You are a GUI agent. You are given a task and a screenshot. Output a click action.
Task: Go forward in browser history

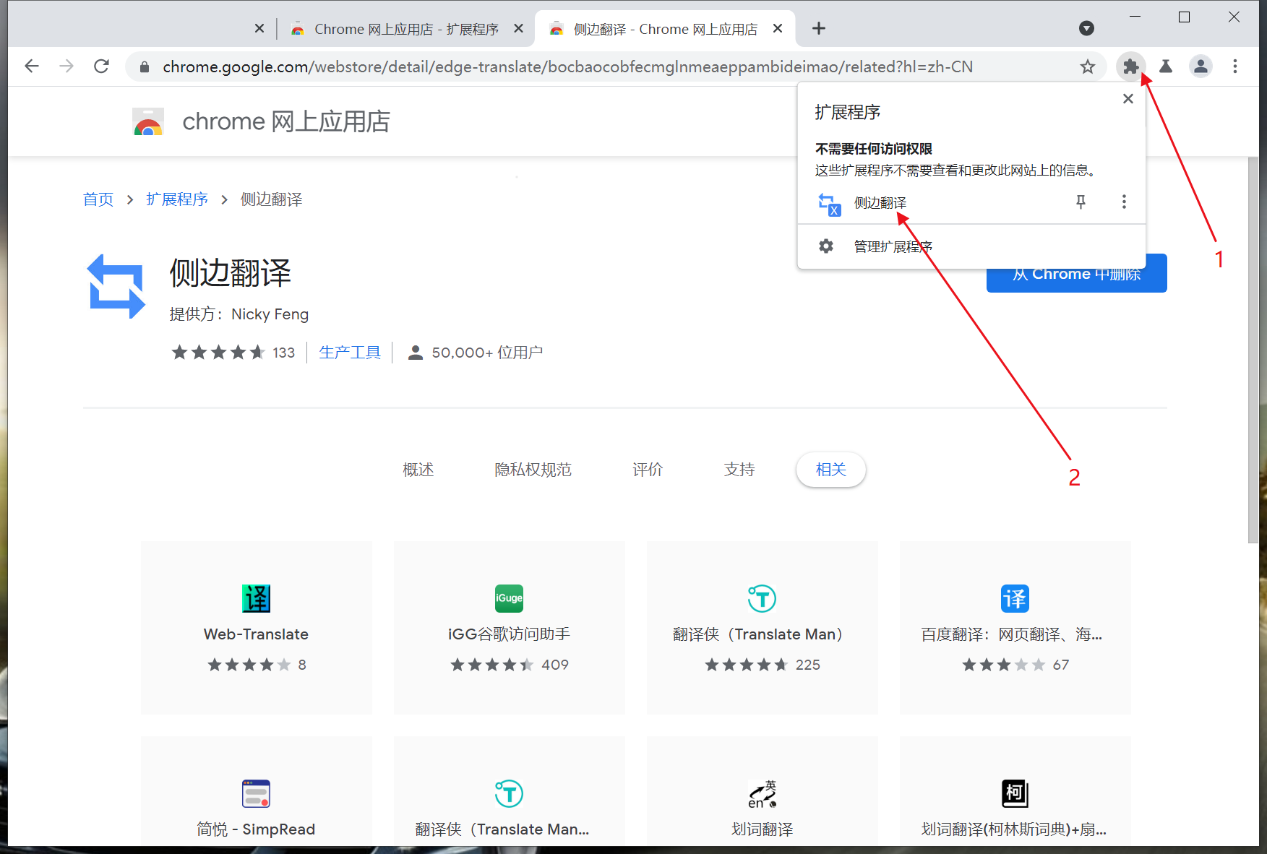(x=66, y=66)
